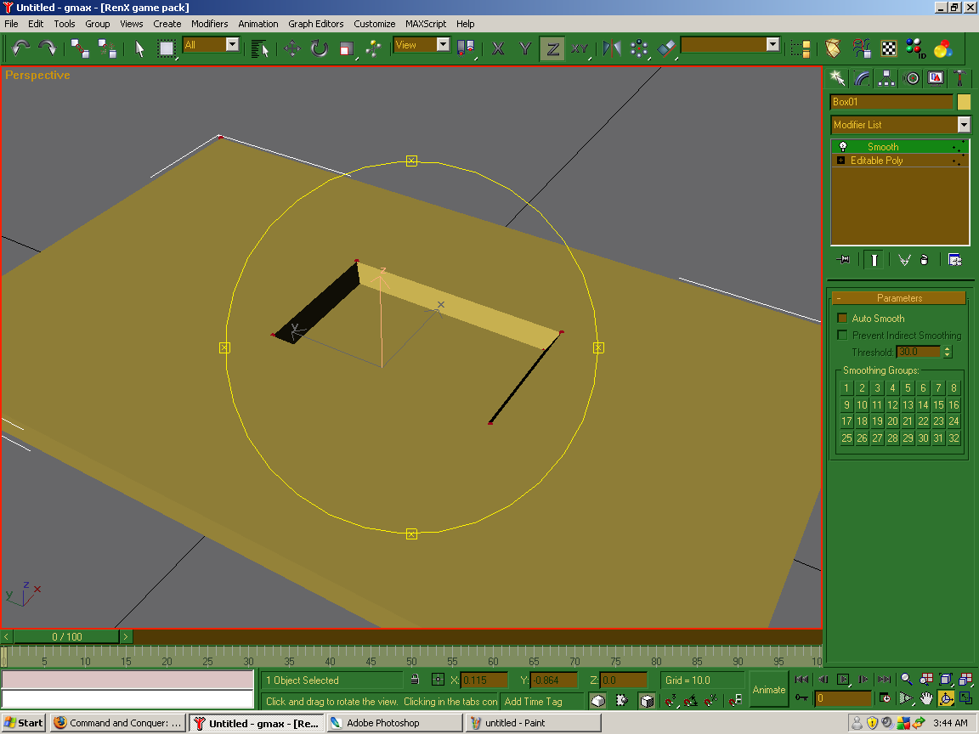
Task: Activate the Pan hand viewport tool
Action: (925, 698)
